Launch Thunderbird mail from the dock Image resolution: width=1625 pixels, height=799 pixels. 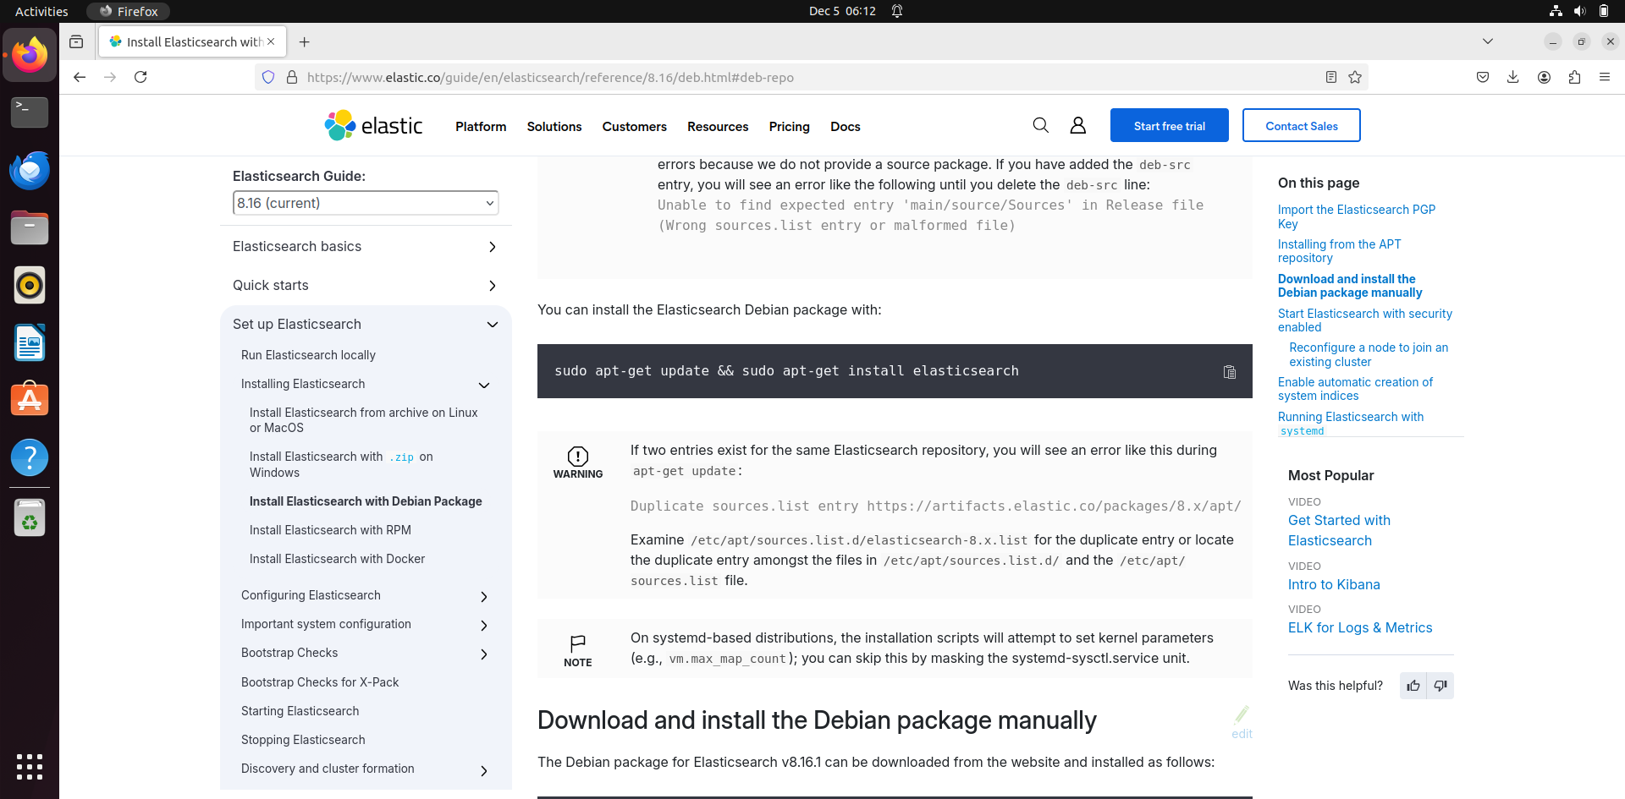point(30,170)
